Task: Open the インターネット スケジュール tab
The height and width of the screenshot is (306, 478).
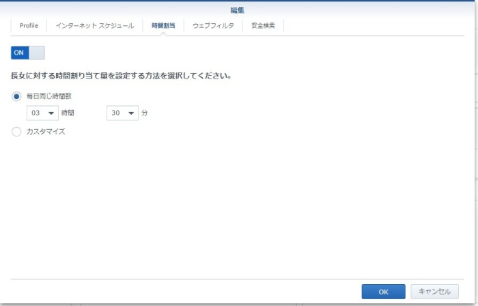Action: coord(95,25)
